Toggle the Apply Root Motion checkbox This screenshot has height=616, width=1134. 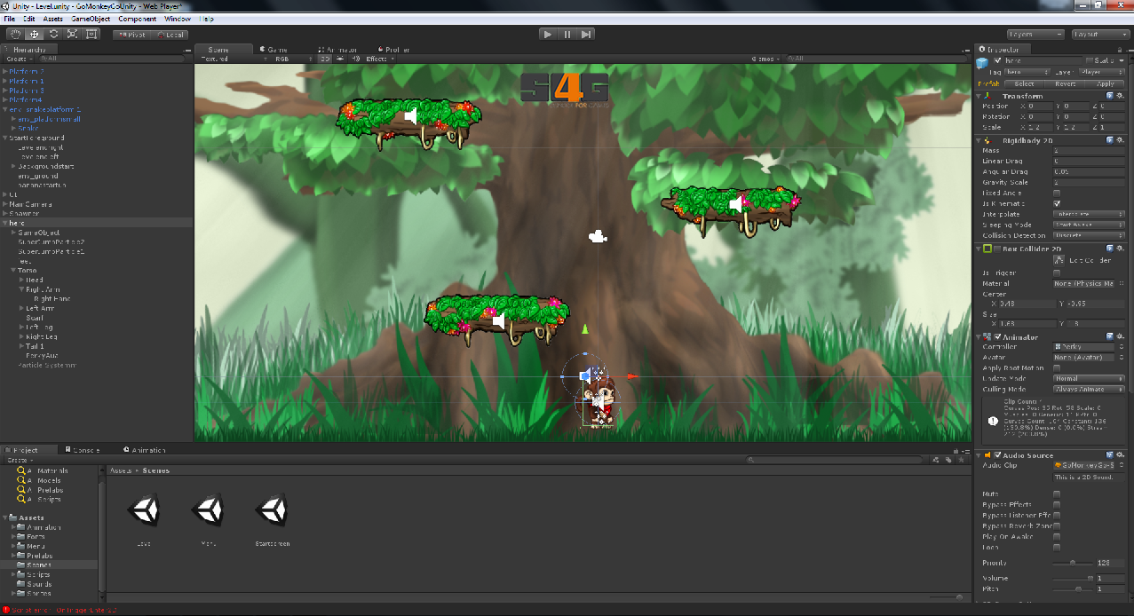click(x=1057, y=367)
